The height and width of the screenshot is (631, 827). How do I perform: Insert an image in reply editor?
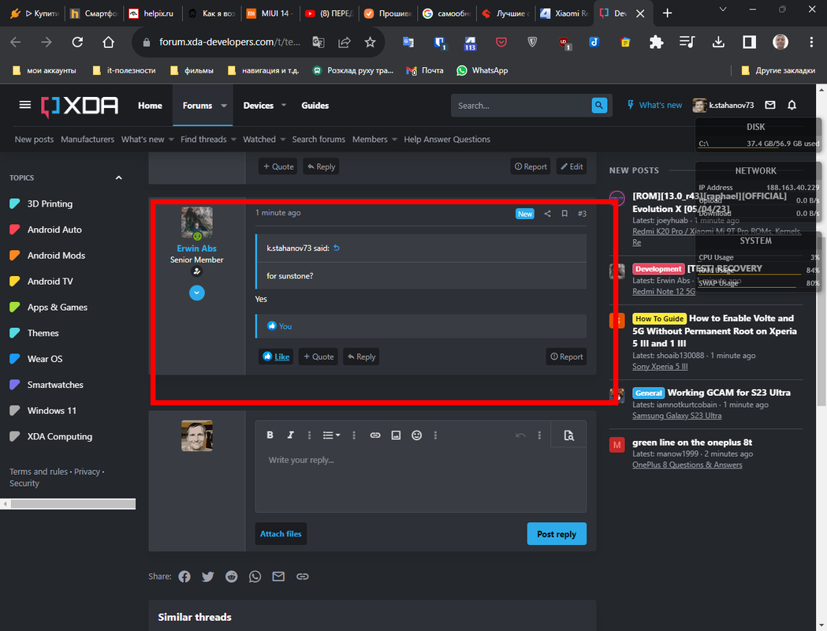tap(396, 435)
